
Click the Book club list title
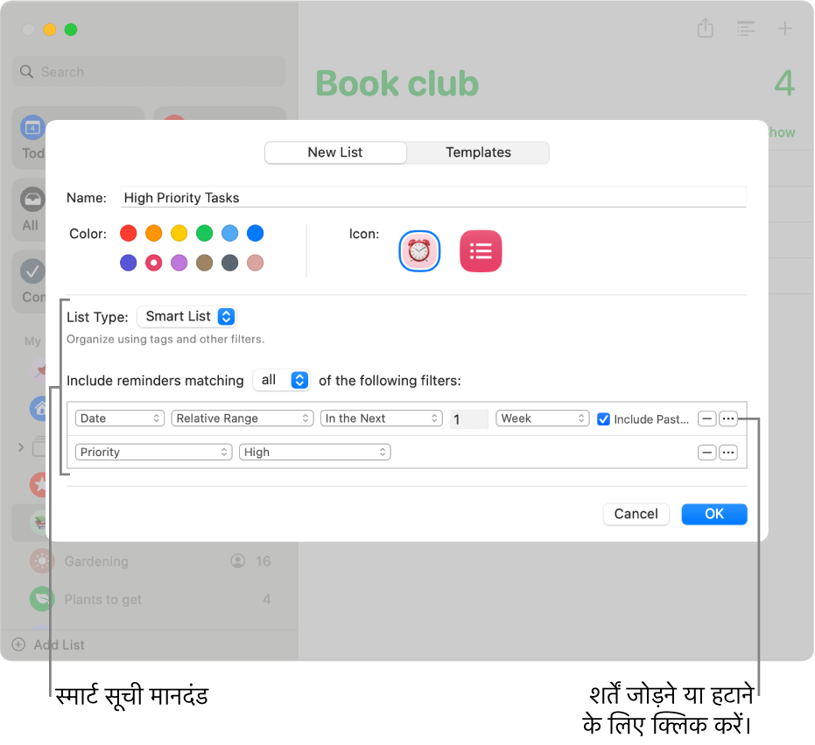tap(397, 84)
